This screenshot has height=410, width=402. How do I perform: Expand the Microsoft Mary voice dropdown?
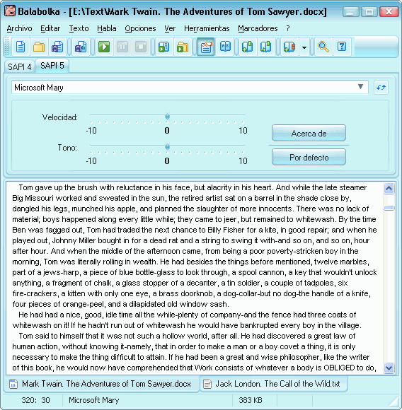[x=360, y=87]
